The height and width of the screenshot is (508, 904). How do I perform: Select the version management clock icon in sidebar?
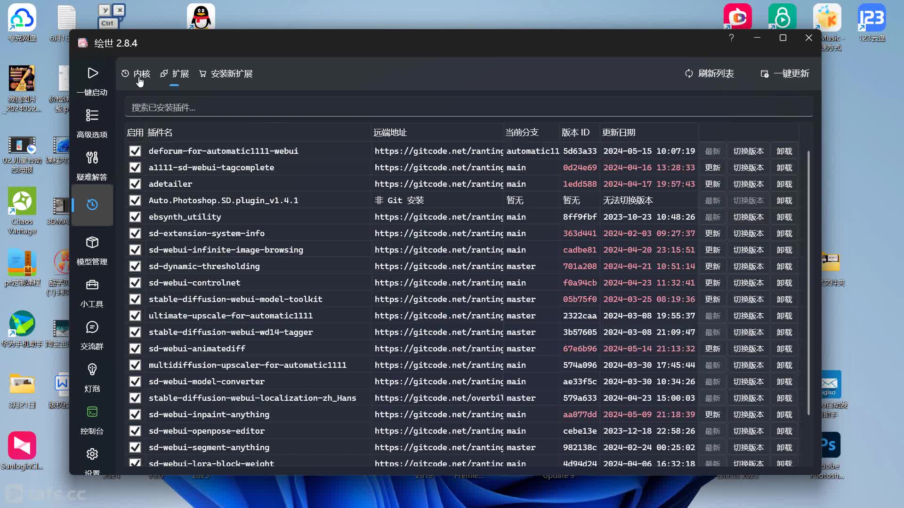[92, 205]
